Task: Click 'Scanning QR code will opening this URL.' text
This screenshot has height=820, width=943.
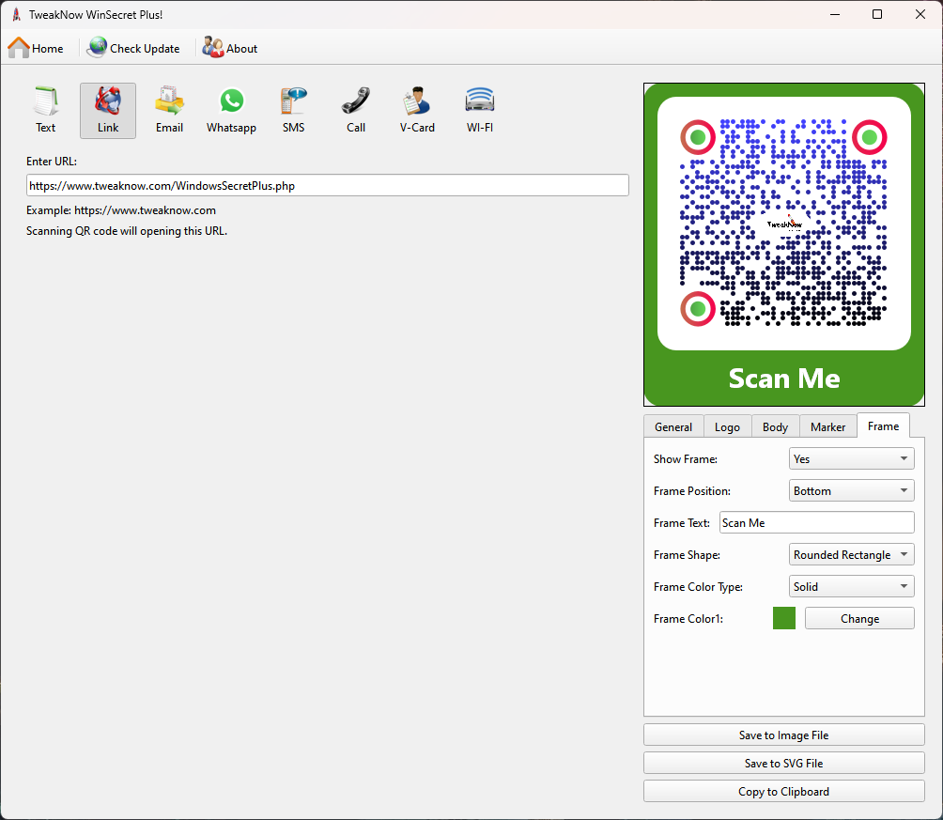Action: click(x=126, y=231)
